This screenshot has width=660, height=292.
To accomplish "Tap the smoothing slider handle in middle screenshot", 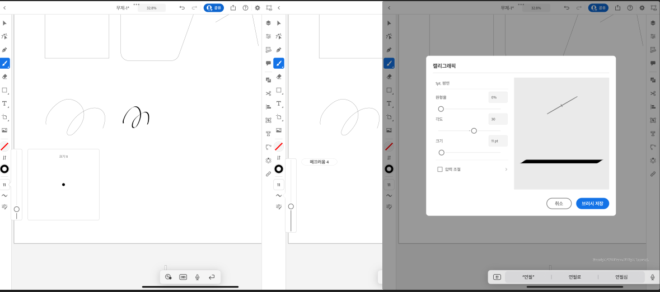I will (x=291, y=206).
